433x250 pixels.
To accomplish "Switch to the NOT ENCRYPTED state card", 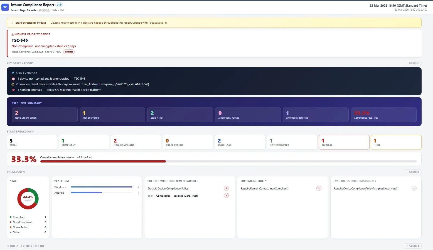I will tap(292, 142).
